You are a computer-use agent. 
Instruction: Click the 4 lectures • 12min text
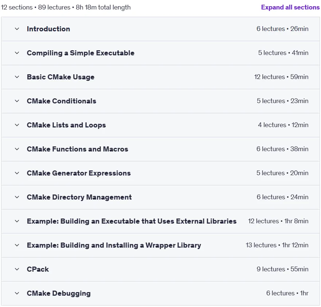pos(283,125)
